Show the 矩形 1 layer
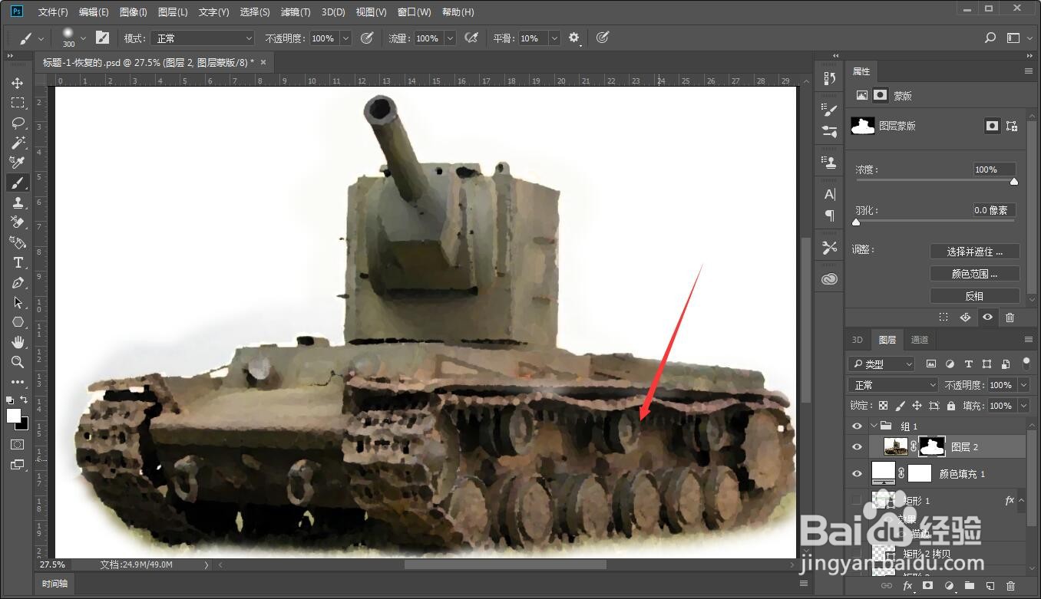This screenshot has height=599, width=1041. pos(857,501)
